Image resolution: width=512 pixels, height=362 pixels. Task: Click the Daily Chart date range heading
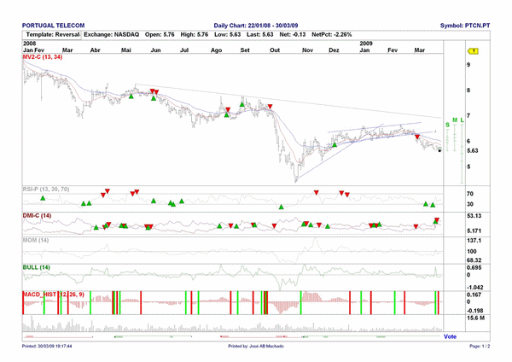pos(256,26)
